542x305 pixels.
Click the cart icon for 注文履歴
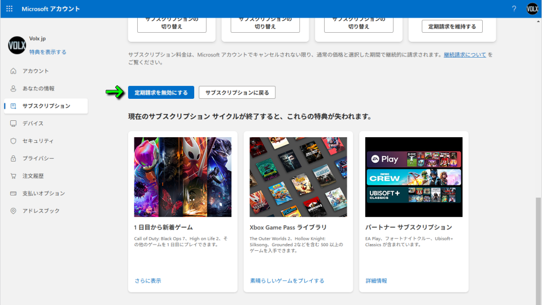point(14,176)
